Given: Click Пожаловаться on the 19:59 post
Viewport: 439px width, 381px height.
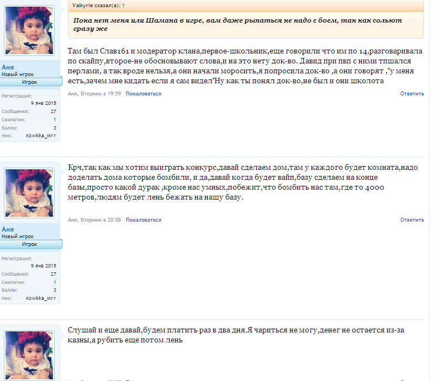Looking at the screenshot, I should [144, 94].
